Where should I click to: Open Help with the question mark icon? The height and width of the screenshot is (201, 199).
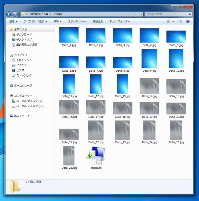pyautogui.click(x=188, y=21)
